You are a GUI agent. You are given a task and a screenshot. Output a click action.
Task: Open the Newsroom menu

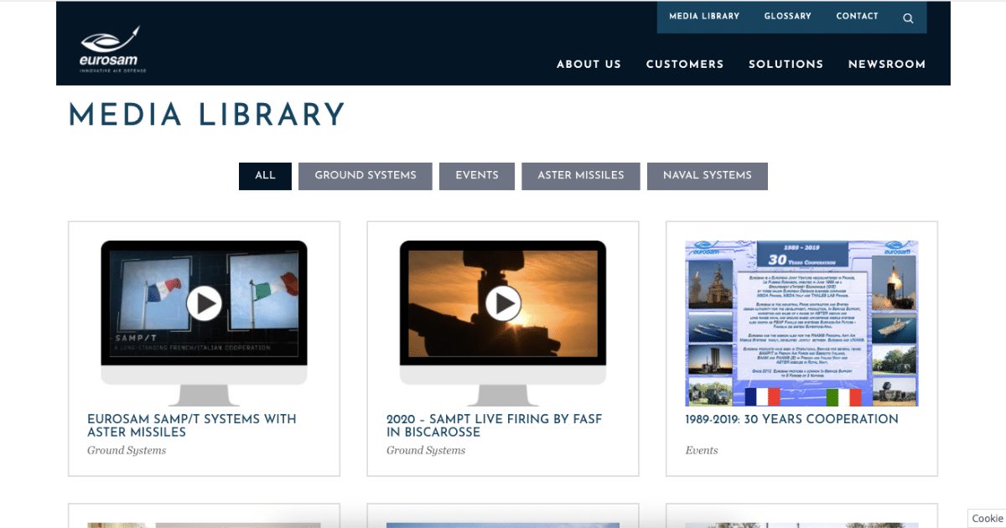point(887,64)
